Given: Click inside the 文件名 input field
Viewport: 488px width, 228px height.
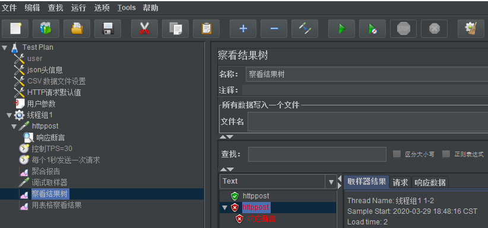Looking at the screenshot, I should tap(367, 122).
